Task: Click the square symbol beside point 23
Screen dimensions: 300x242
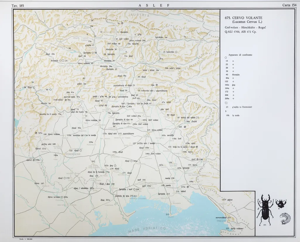Action: coord(63,61)
